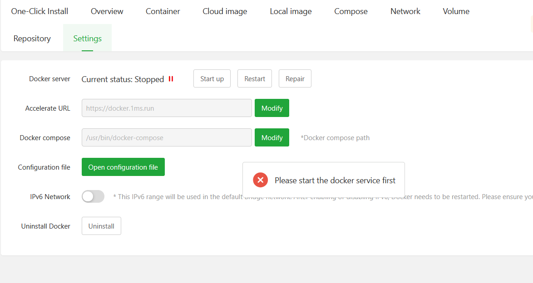533x283 pixels.
Task: Modify the Accelerate URL
Action: pyautogui.click(x=272, y=108)
